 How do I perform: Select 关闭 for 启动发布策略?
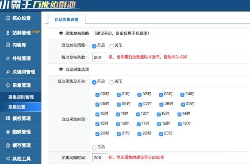tap(111, 46)
